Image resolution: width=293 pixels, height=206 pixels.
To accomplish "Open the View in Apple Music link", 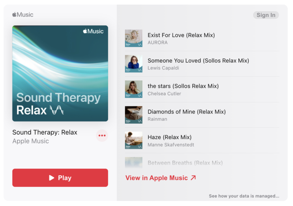I will pos(161,178).
